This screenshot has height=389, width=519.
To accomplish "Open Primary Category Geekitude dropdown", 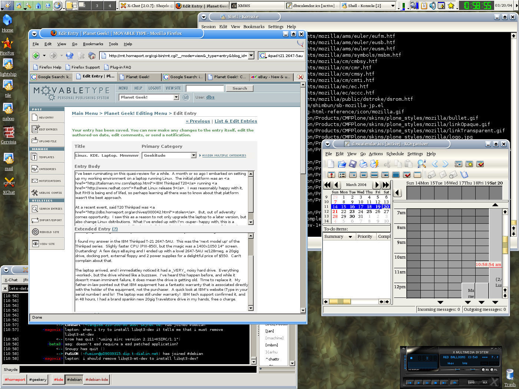I will (x=194, y=156).
